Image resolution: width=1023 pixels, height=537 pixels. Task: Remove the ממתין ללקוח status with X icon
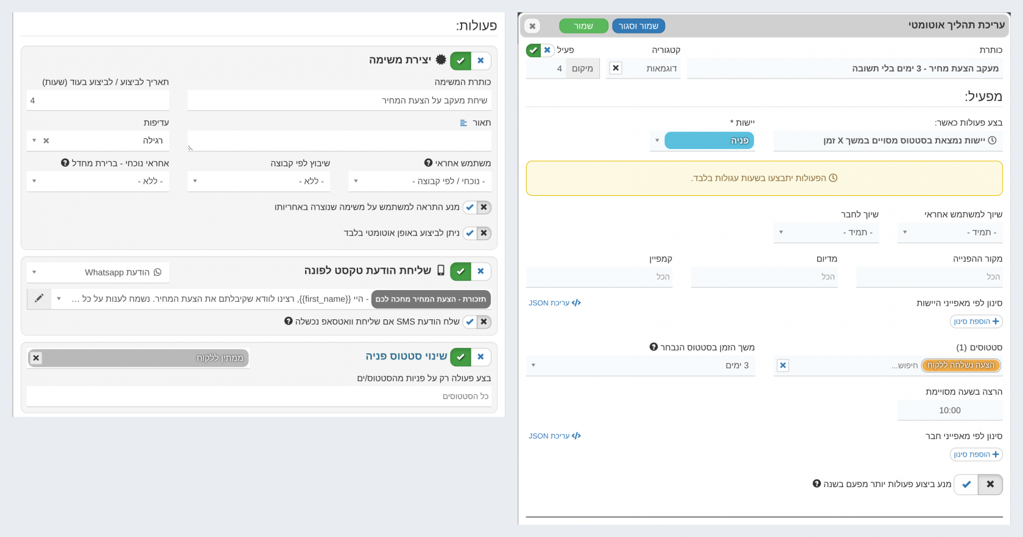[x=36, y=358]
